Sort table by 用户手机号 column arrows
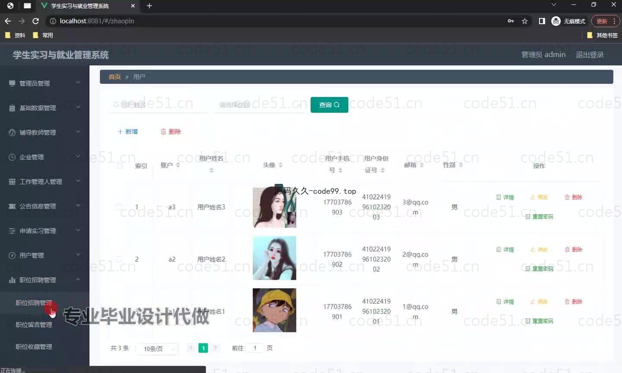This screenshot has height=373, width=622. click(x=340, y=171)
